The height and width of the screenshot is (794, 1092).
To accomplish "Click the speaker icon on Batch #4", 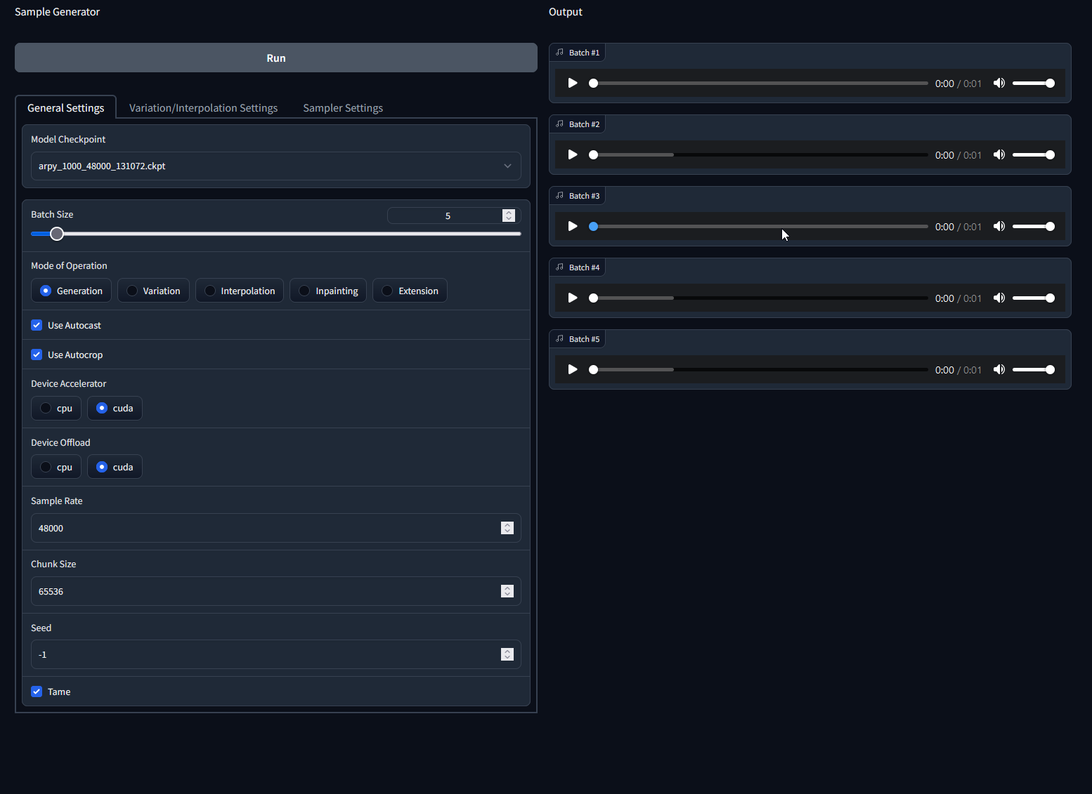I will [999, 298].
